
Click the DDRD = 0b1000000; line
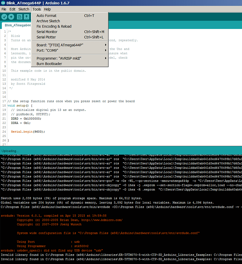(26, 119)
